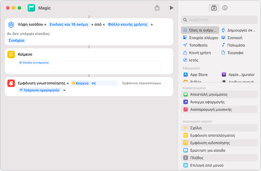261x171 pixels.
Task: Click the Κείμενο action yellow icon
Action: pos(11,54)
